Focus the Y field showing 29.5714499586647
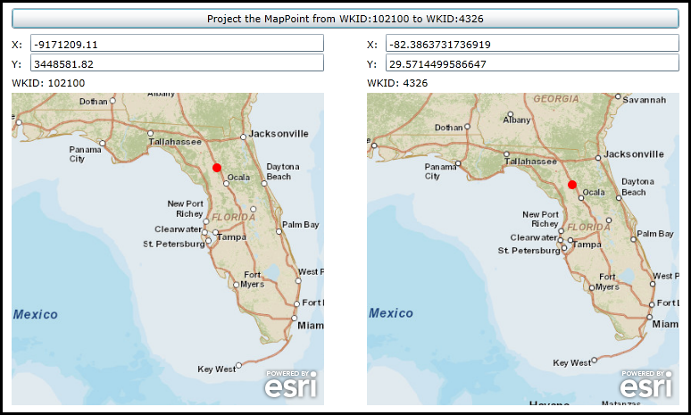 tap(532, 63)
